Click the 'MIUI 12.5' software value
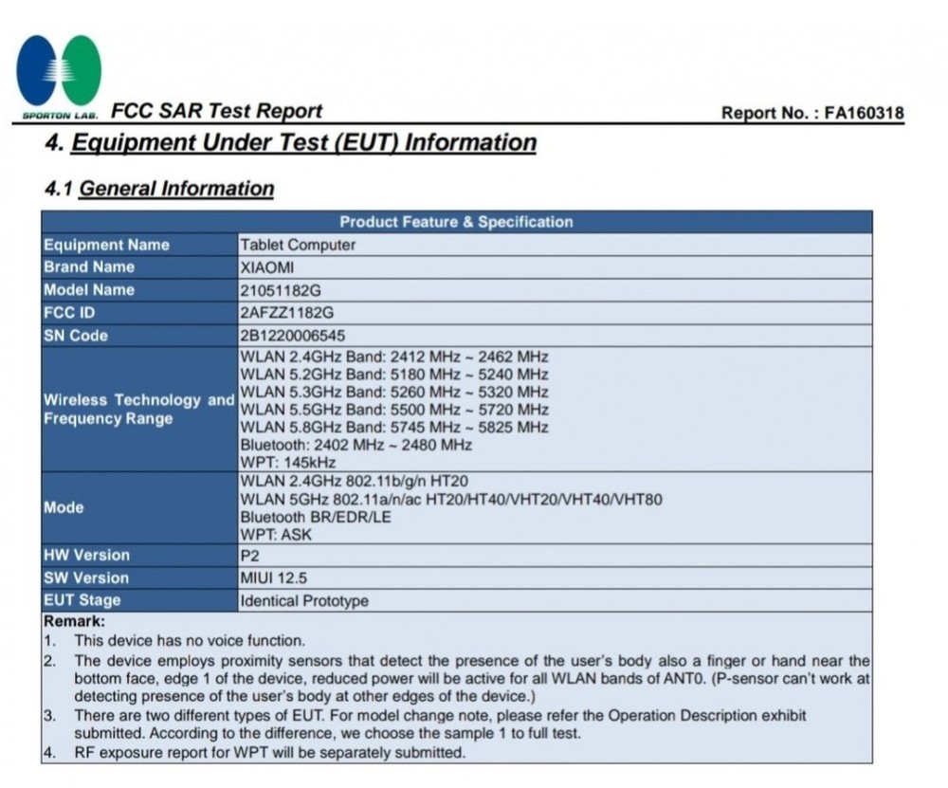This screenshot has width=948, height=788. tap(273, 578)
